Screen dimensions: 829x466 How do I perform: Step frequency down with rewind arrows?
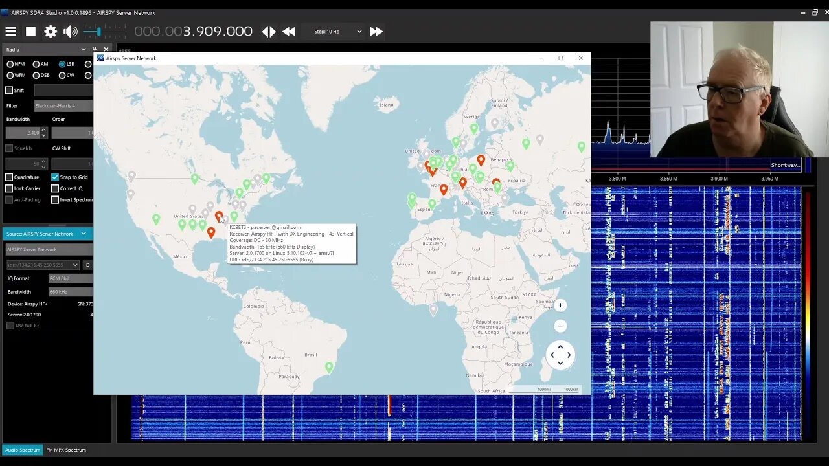coord(289,31)
